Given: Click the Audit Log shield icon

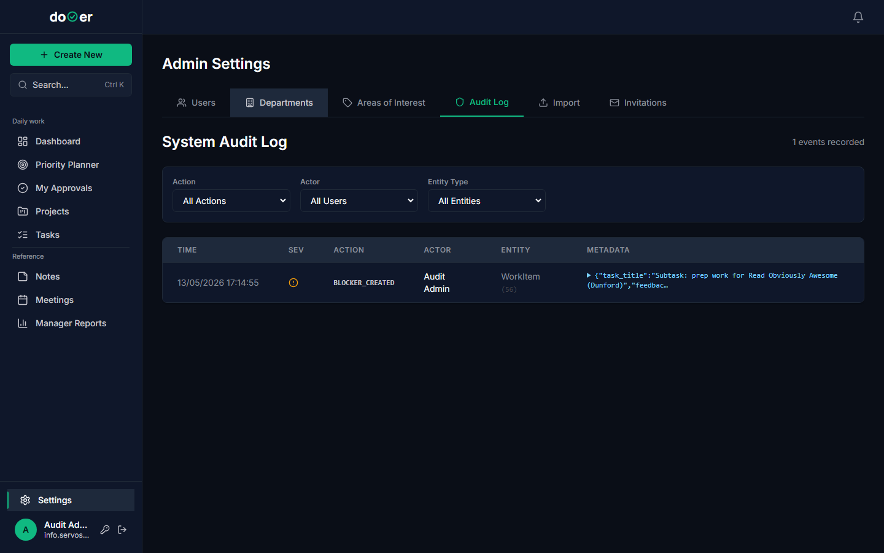Looking at the screenshot, I should coord(460,102).
